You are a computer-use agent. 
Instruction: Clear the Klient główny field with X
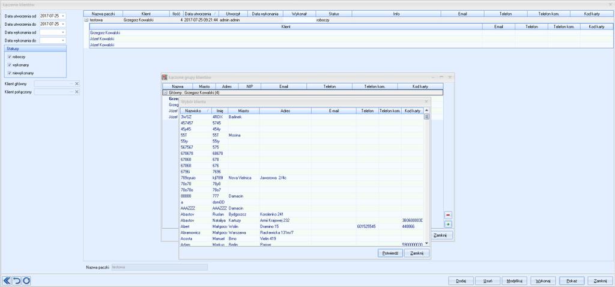[77, 83]
